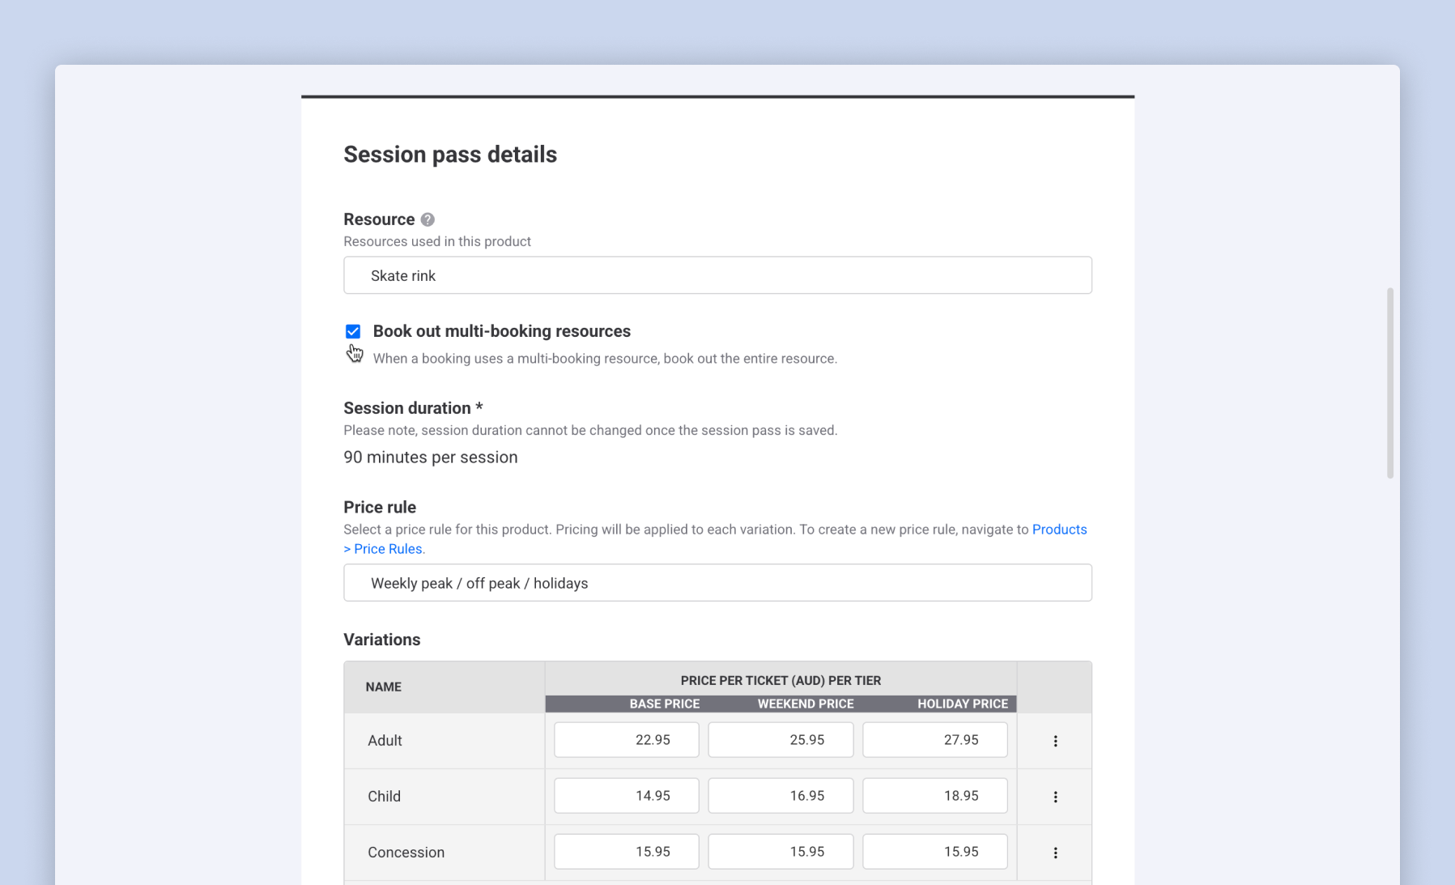The width and height of the screenshot is (1455, 885).
Task: Click the Child holiday price field
Action: point(934,796)
